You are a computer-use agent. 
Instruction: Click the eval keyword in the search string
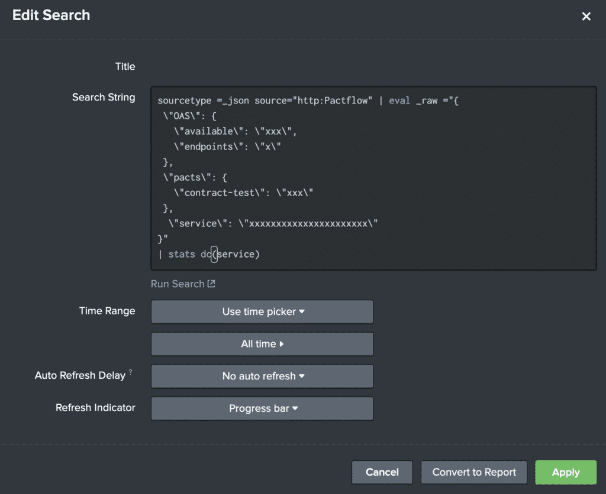tap(399, 100)
